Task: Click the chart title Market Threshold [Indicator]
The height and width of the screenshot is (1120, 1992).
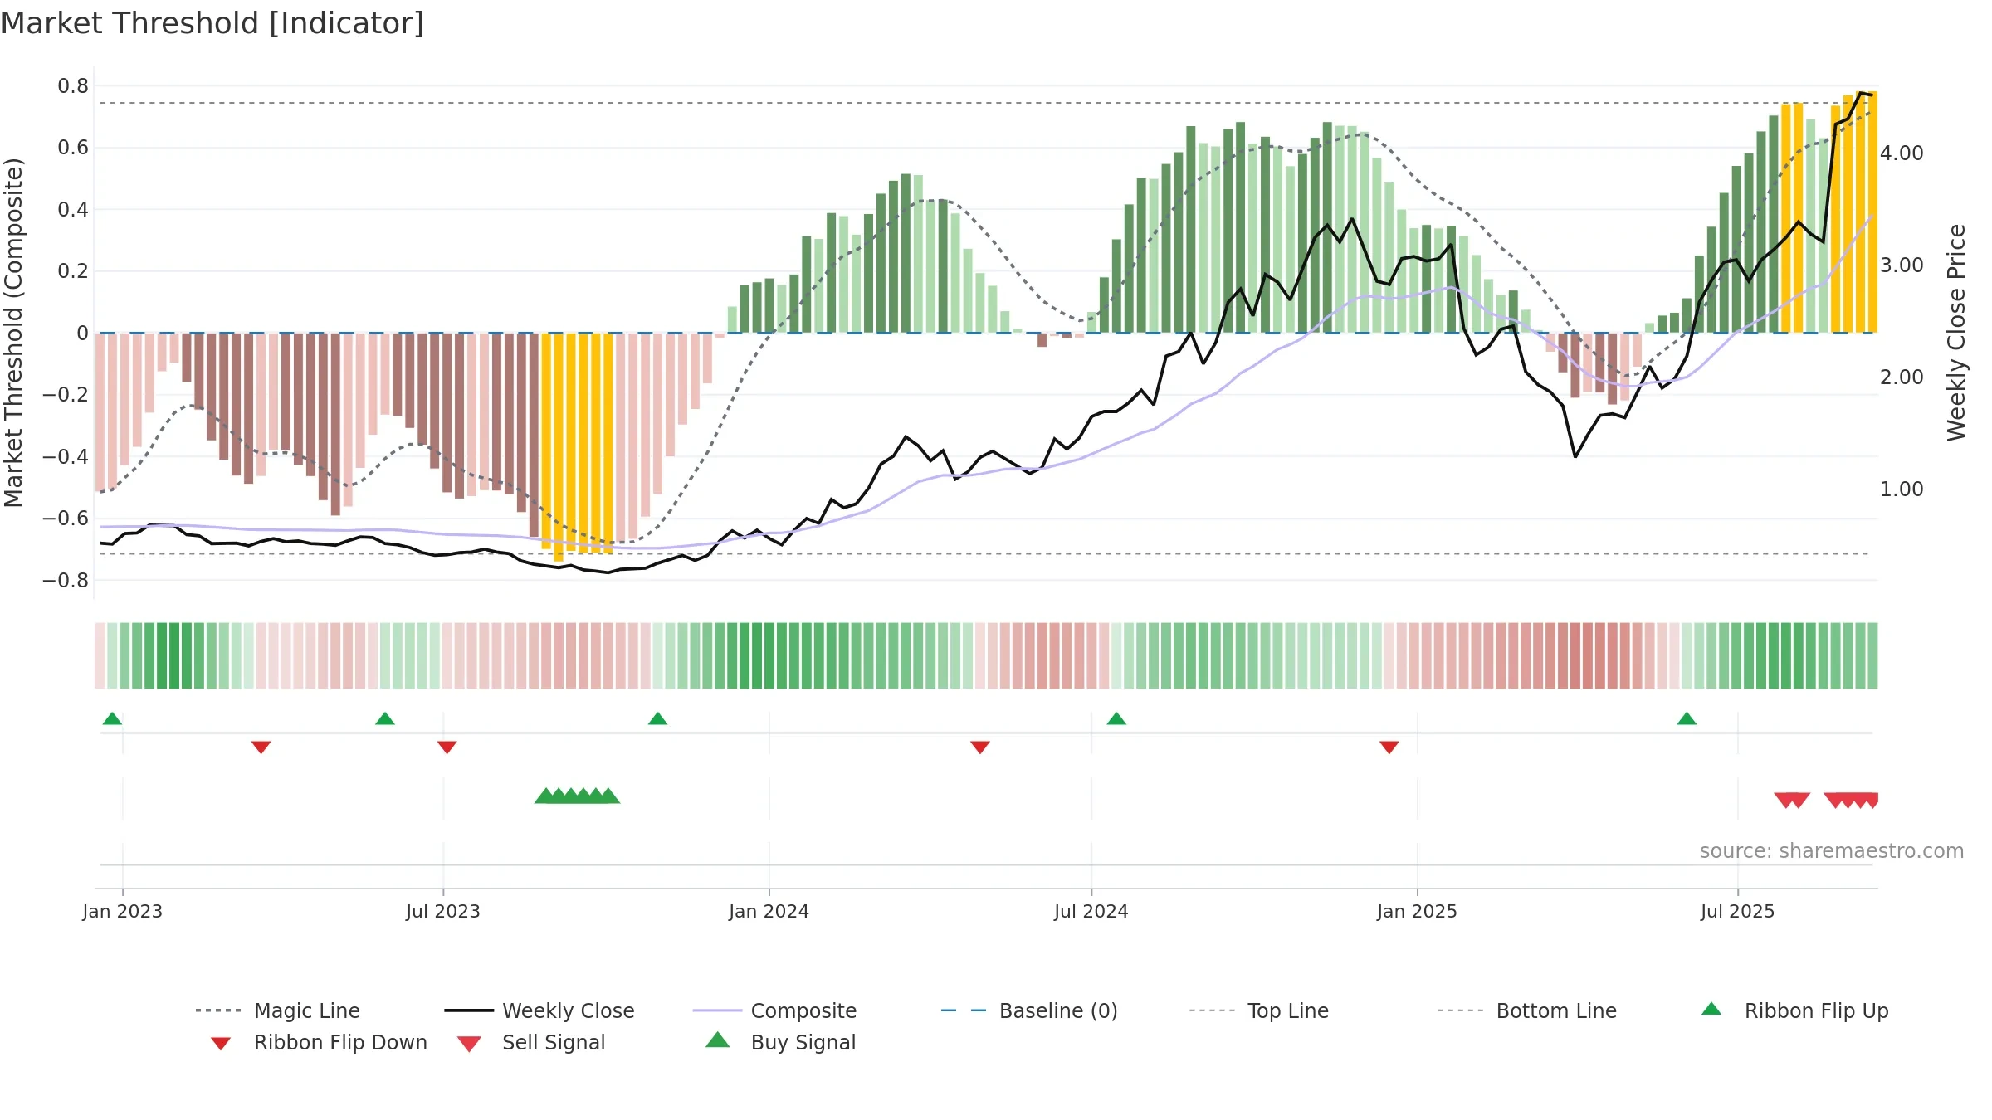Action: tap(212, 23)
